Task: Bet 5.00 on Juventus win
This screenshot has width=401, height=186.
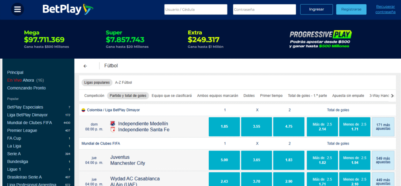Action: [x=224, y=160]
